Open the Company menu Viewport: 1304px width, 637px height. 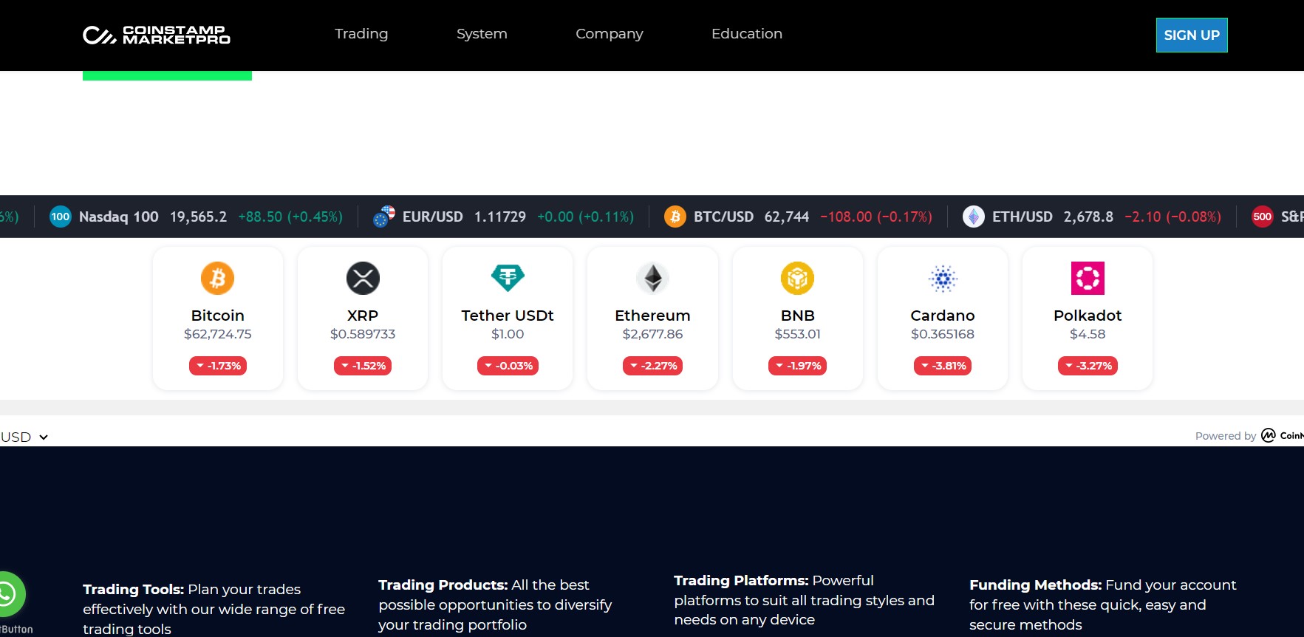[610, 34]
